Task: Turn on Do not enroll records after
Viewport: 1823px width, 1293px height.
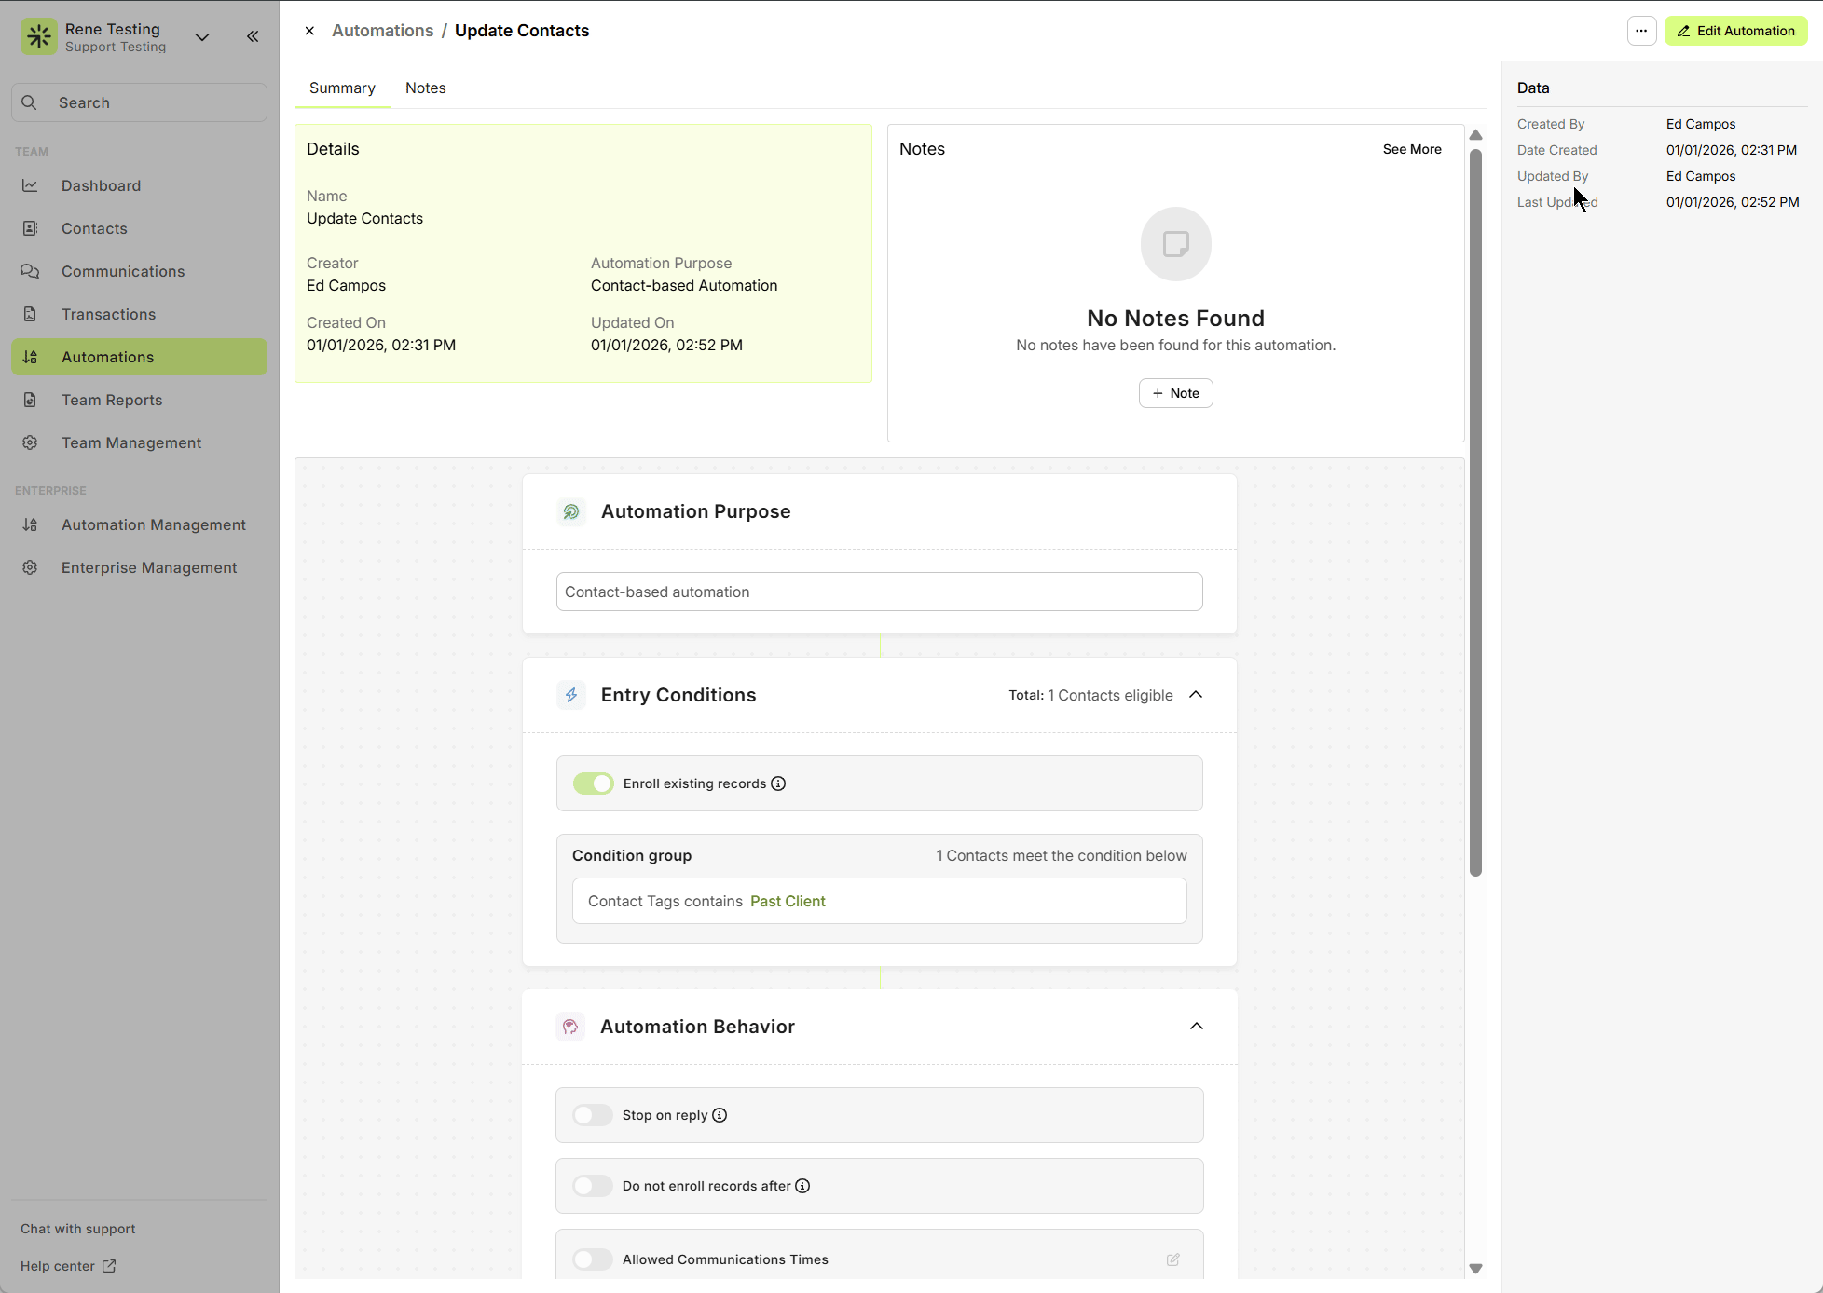Action: coord(593,1186)
